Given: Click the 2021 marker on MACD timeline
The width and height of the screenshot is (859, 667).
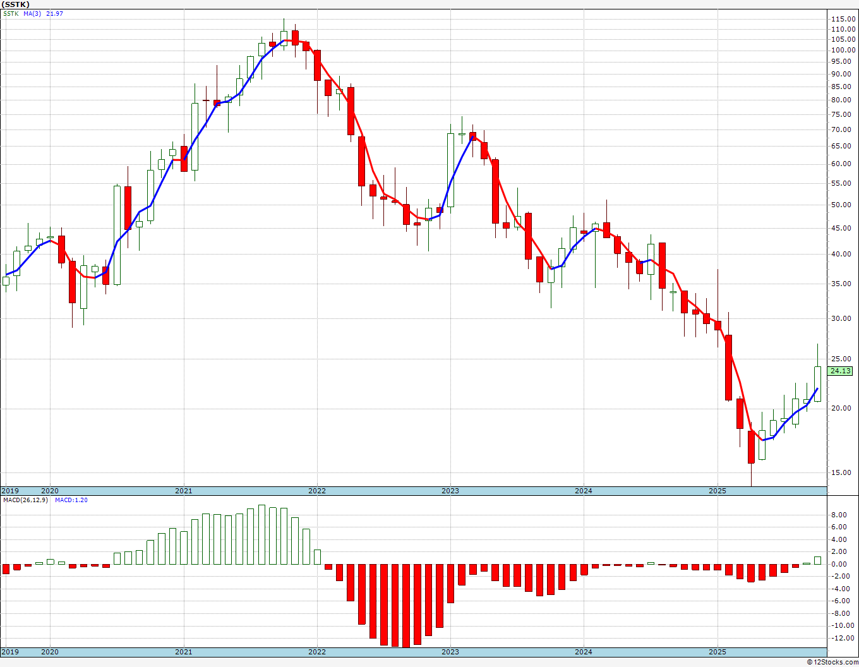Looking at the screenshot, I should (x=184, y=652).
